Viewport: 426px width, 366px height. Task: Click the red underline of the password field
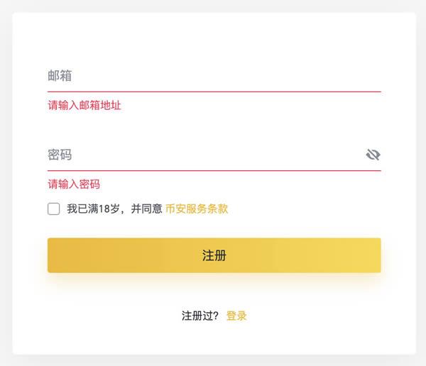(x=214, y=170)
